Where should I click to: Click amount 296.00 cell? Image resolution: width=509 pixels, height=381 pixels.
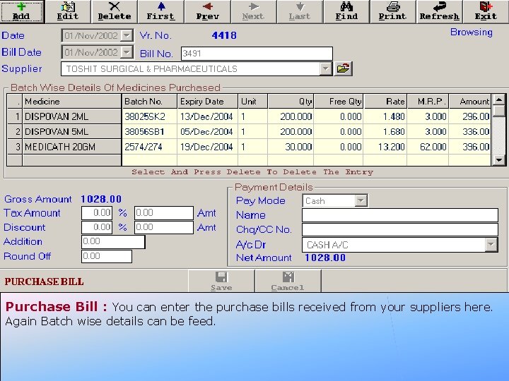pos(470,116)
